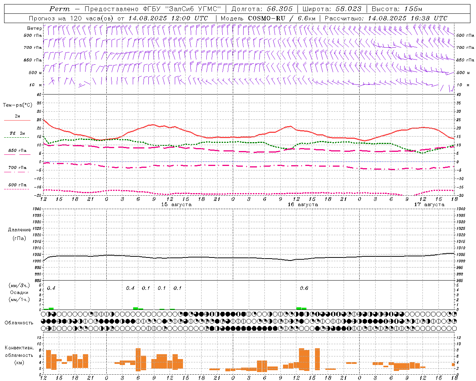Click the "Давление" pressure panel label
This screenshot has height=381, width=476.
19,230
